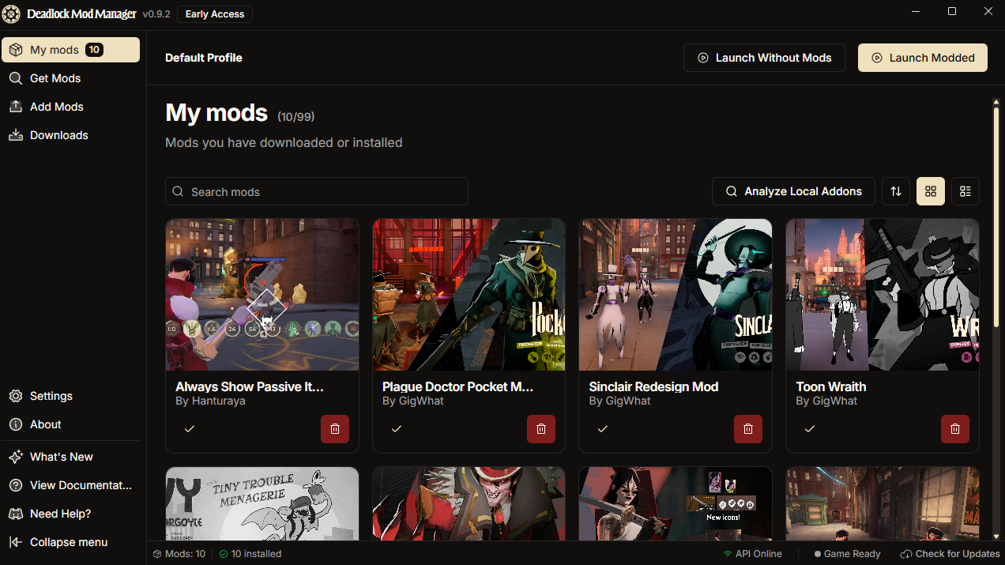This screenshot has height=565, width=1005.
Task: Click the API Online status indicator
Action: click(x=752, y=554)
